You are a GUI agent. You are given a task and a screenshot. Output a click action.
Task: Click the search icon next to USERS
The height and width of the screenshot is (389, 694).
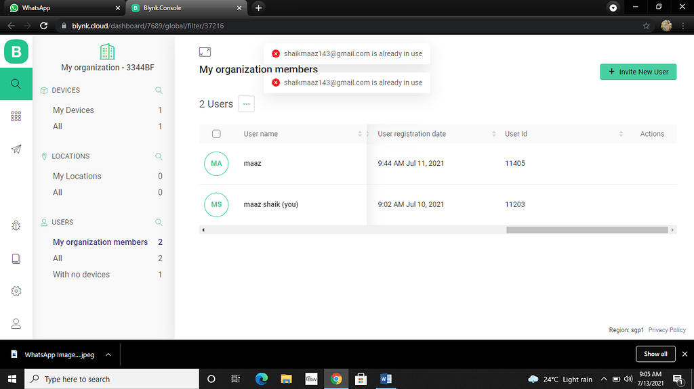point(159,222)
